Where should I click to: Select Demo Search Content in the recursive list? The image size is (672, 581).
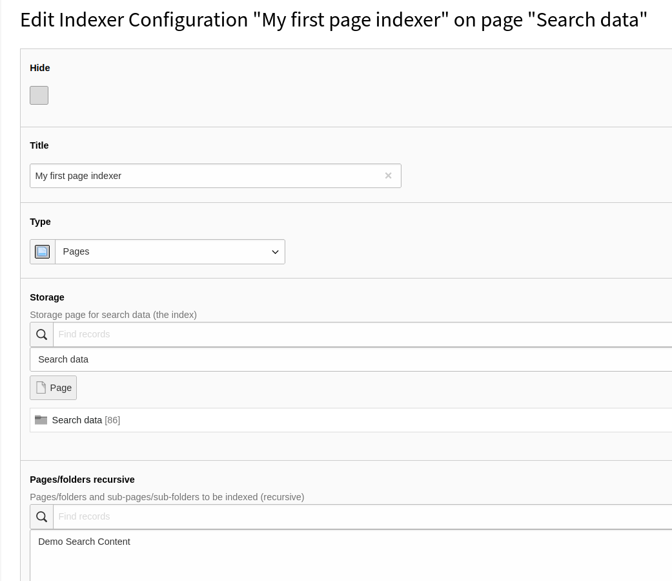pyautogui.click(x=84, y=542)
